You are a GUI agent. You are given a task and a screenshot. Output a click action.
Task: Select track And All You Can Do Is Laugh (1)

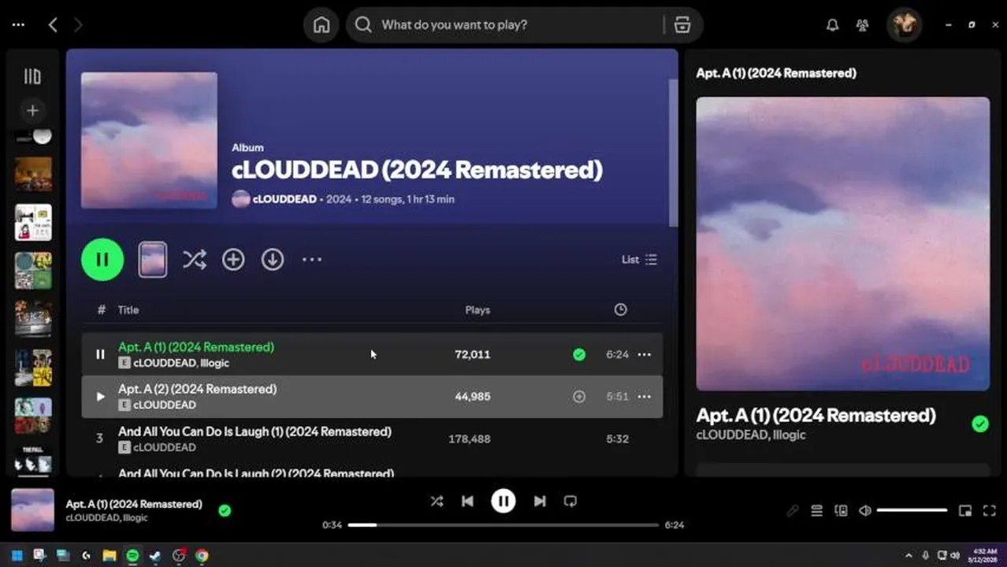point(372,439)
